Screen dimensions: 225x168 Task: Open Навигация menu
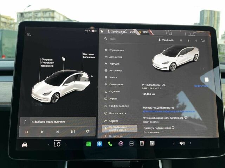click(x=114, y=136)
